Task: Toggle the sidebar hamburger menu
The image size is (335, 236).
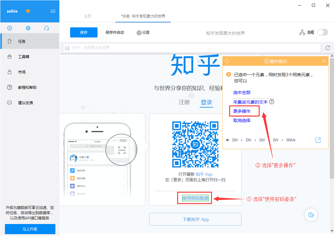Action: pyautogui.click(x=53, y=11)
